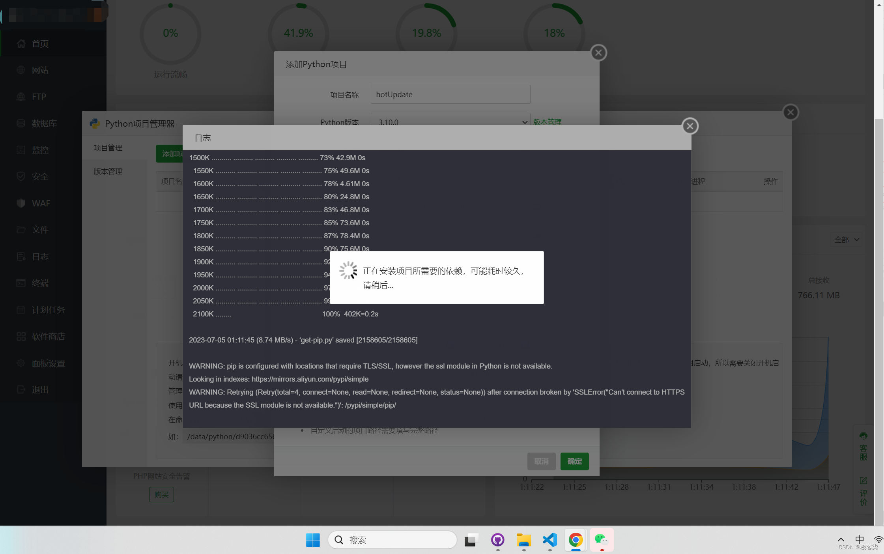Open the Windows Start menu
The width and height of the screenshot is (884, 554).
click(313, 540)
